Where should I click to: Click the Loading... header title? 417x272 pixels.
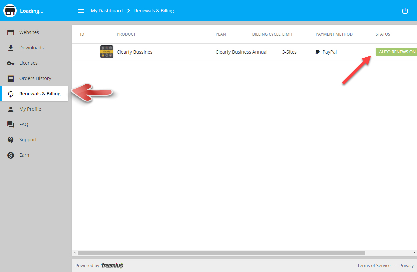pos(32,11)
